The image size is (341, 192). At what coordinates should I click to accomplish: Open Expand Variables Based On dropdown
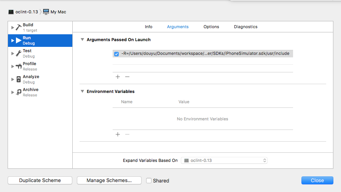point(224,160)
